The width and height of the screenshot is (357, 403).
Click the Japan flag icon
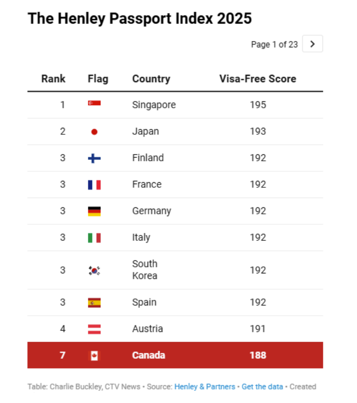pos(94,132)
